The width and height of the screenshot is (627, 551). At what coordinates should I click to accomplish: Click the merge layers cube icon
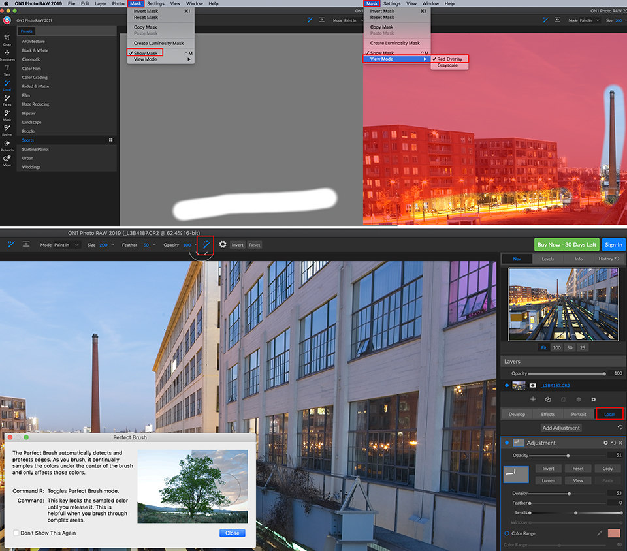(578, 399)
